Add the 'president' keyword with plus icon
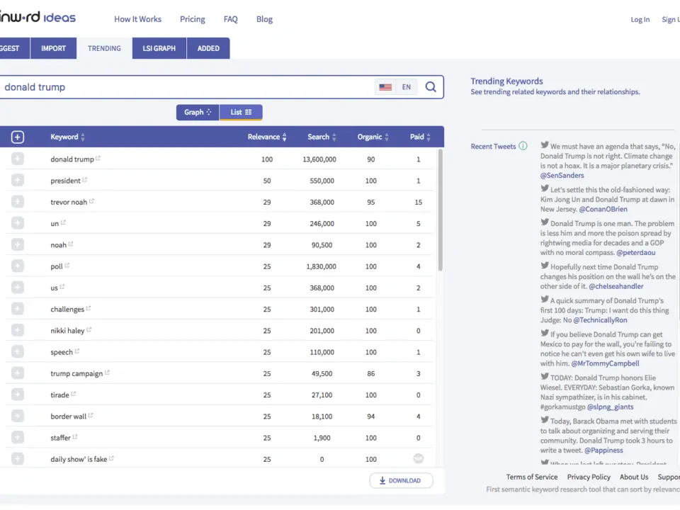 (x=17, y=181)
